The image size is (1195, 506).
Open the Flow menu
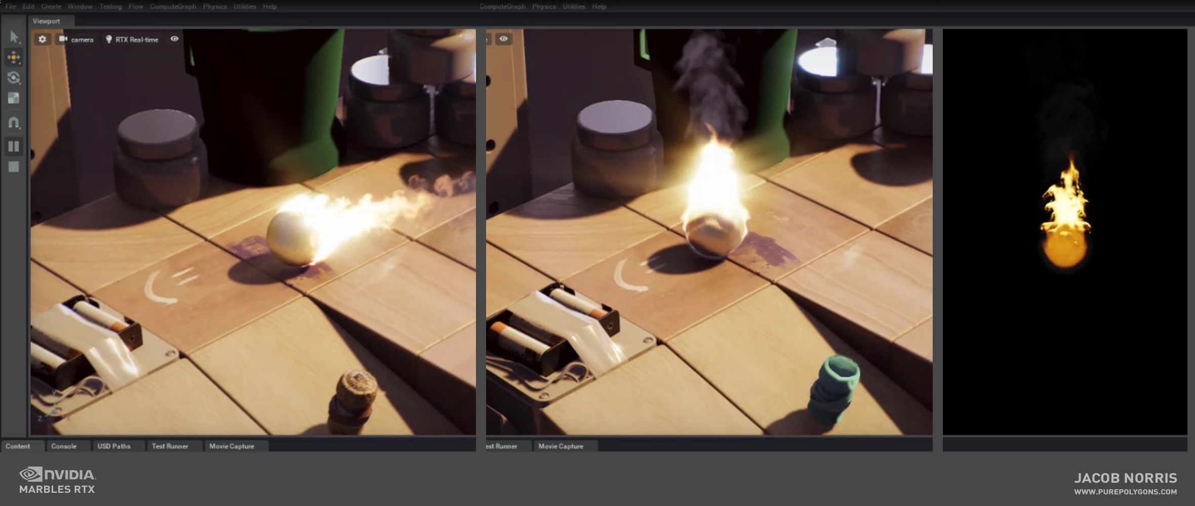coord(135,6)
